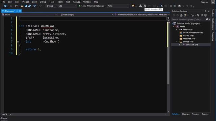Switch to the WinMain.cpp editor tab
The image size is (216, 121).
(8, 11)
